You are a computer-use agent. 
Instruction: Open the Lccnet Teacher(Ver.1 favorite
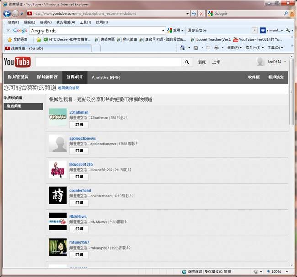211,40
